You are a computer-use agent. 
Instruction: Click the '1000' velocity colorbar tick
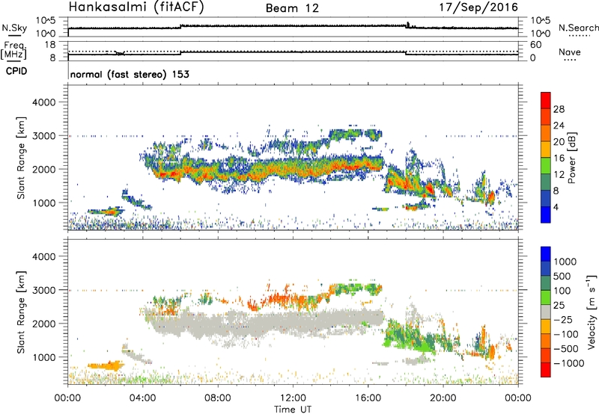565,262
